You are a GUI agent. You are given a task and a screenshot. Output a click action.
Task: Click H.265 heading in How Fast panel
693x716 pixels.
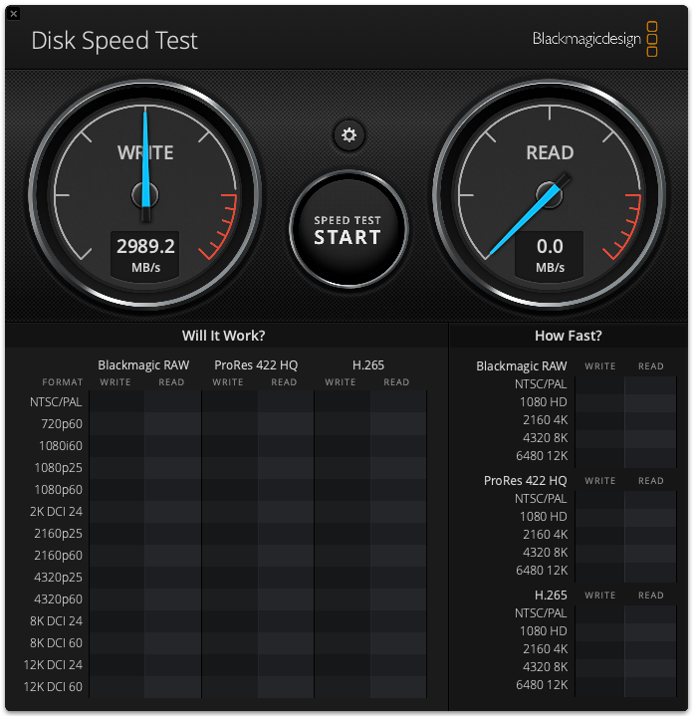click(551, 596)
